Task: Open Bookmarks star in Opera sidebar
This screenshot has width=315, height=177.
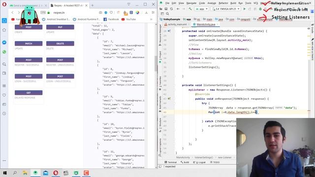Action: click(x=4, y=30)
